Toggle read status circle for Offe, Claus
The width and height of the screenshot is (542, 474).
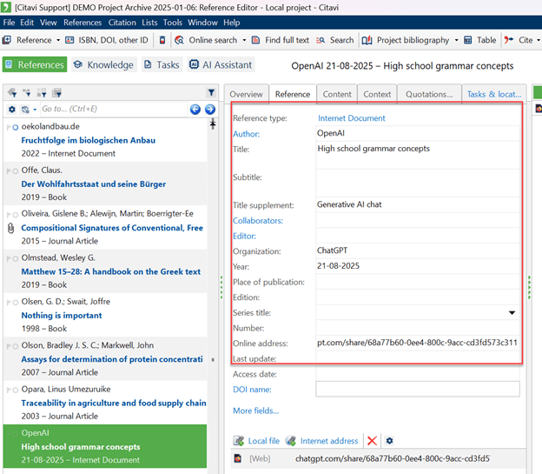pos(16,171)
